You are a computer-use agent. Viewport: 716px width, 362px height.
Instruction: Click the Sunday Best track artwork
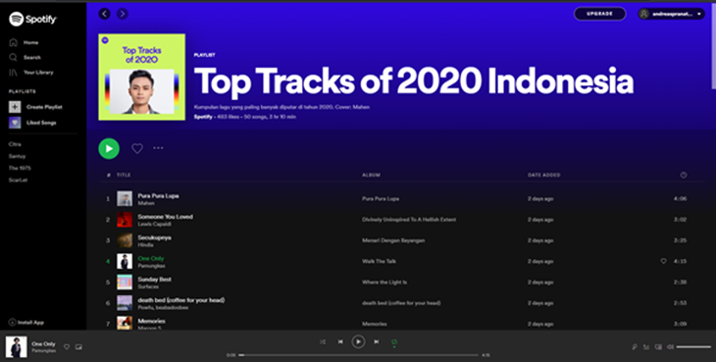pyautogui.click(x=125, y=283)
